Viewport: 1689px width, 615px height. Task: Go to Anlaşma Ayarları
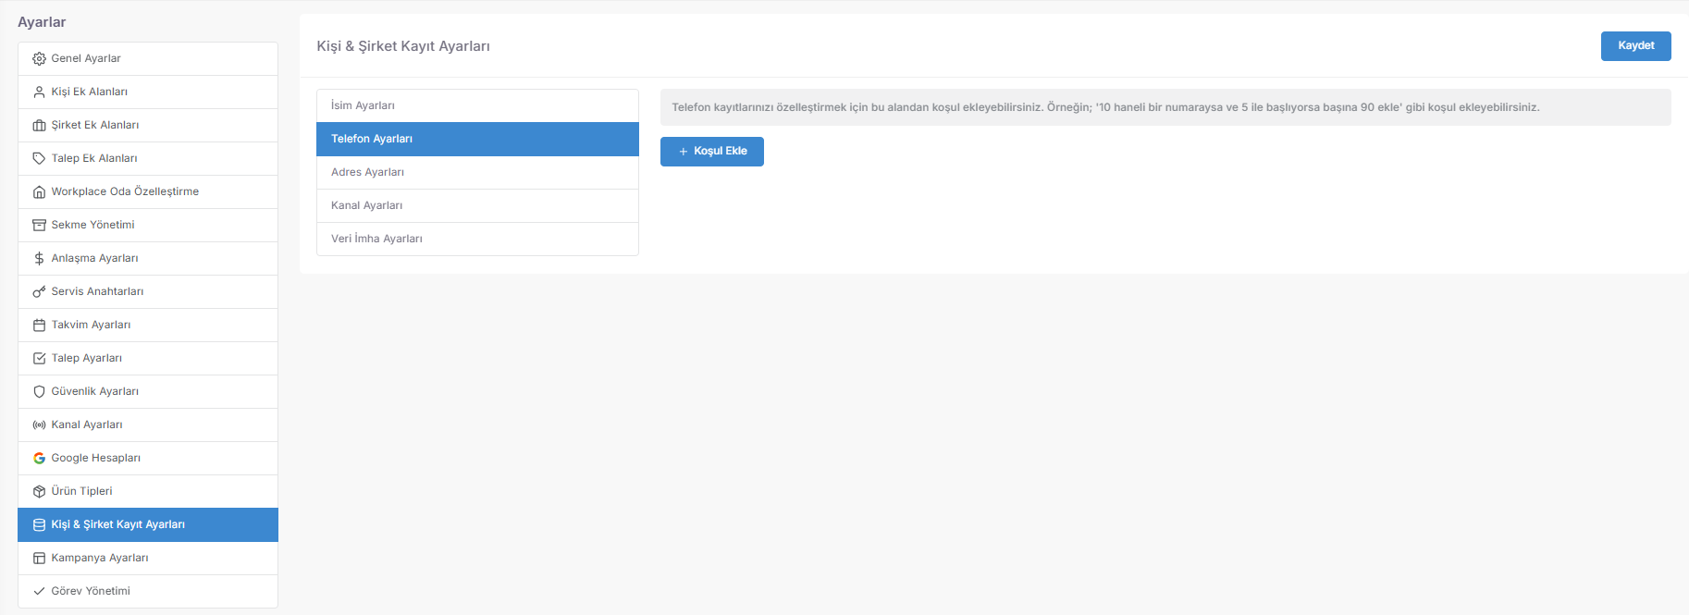coord(148,258)
